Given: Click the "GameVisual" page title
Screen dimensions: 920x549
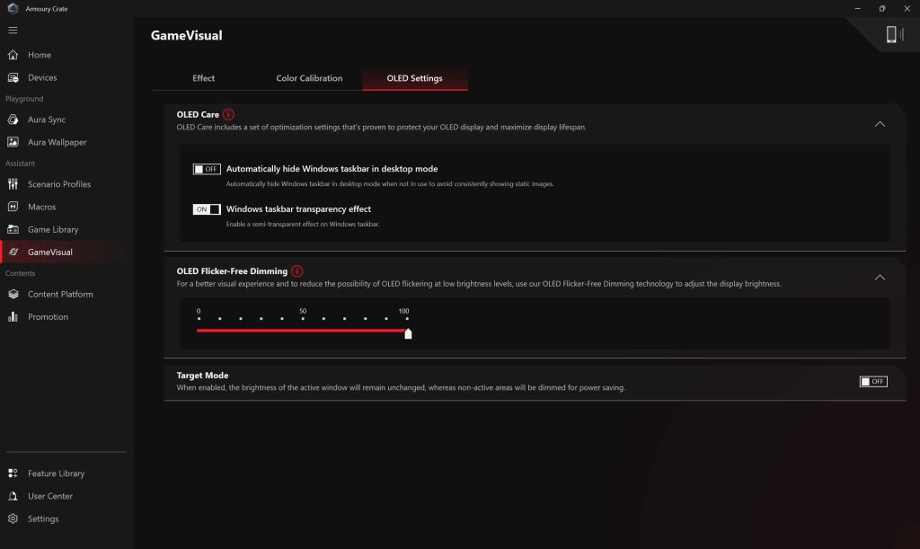Looking at the screenshot, I should tap(187, 35).
